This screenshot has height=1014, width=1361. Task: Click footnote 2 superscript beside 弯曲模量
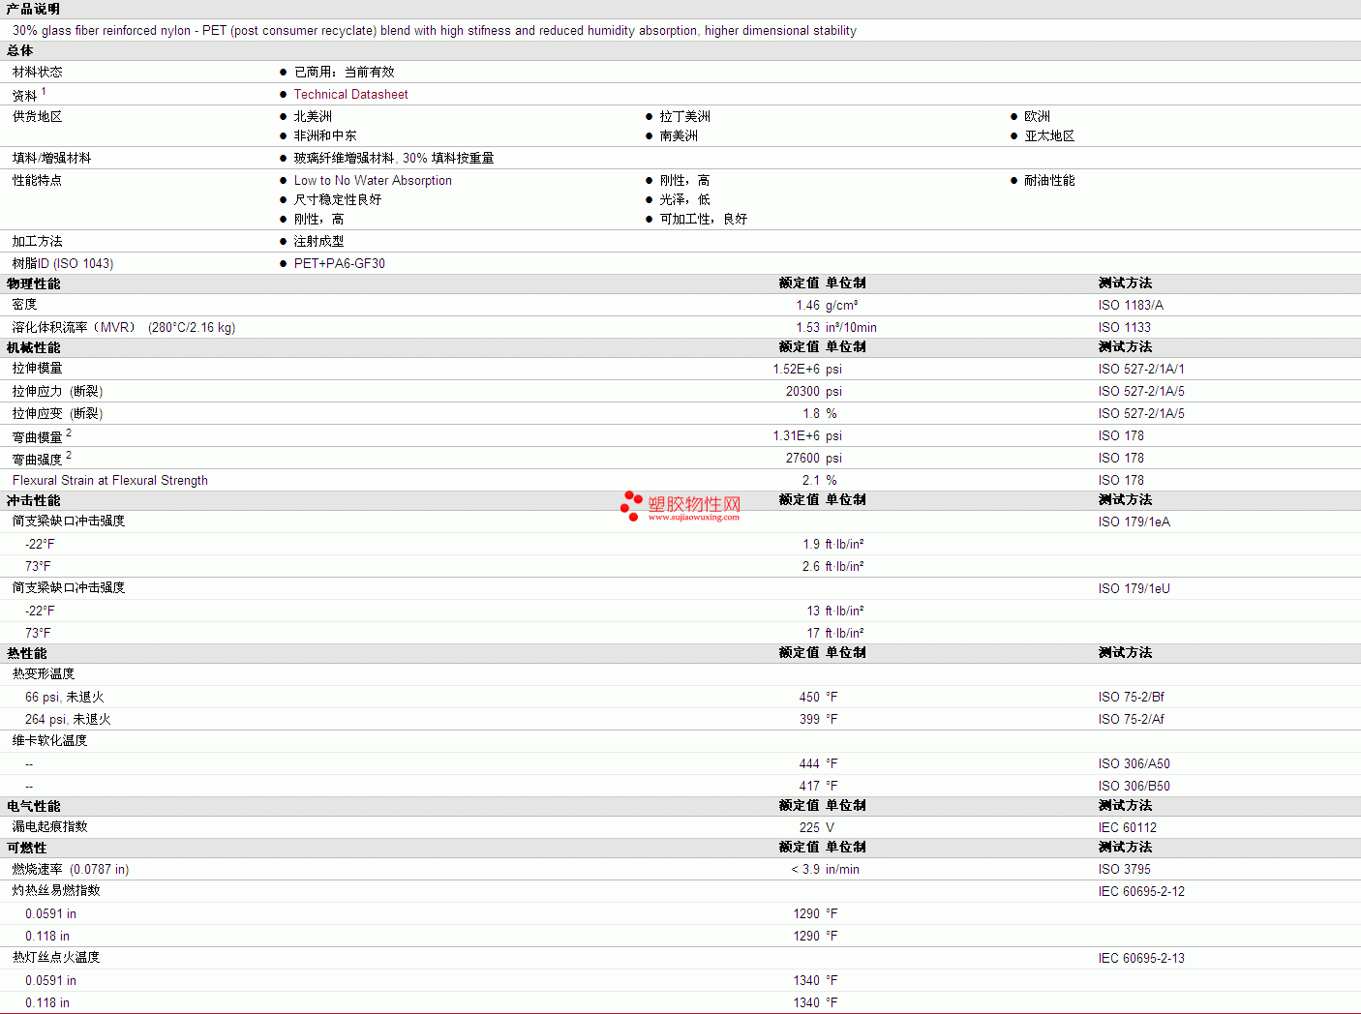pos(69,433)
